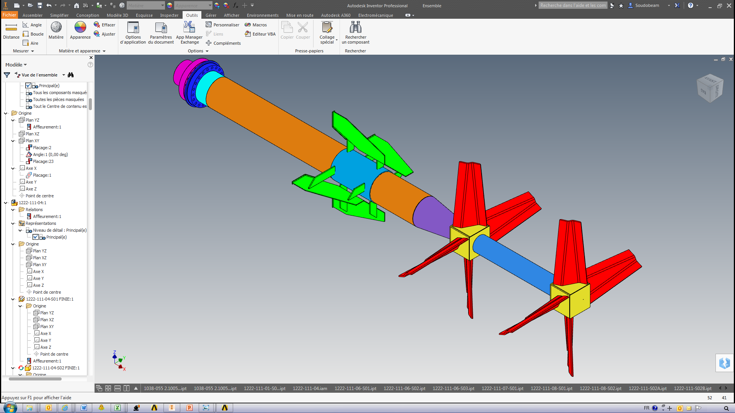
Task: Toggle the top Principal(e) checkbox in browser
Action: click(x=28, y=86)
